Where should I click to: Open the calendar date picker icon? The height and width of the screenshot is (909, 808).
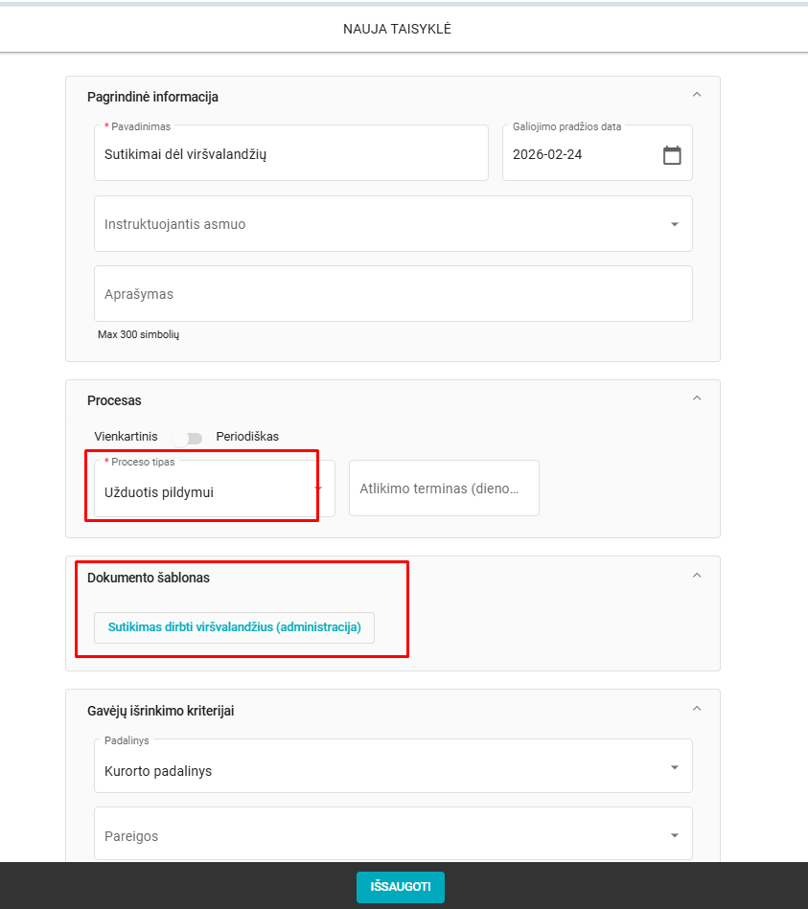pos(672,155)
